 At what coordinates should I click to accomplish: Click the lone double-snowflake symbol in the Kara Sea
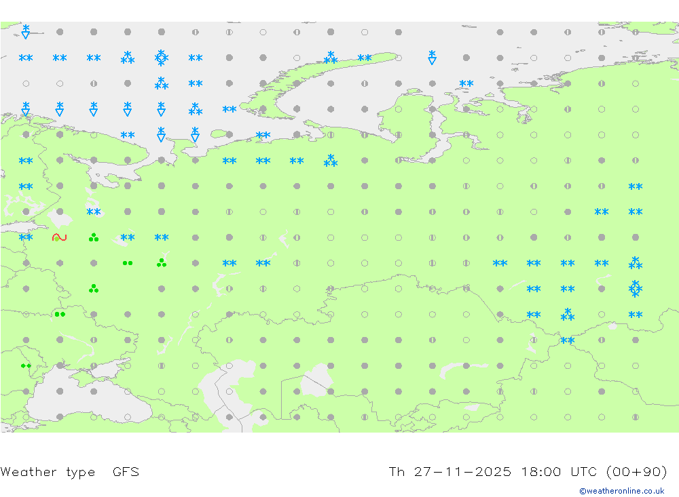[x=466, y=83]
